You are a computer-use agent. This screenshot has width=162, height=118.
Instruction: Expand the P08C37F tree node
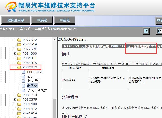point(15,100)
